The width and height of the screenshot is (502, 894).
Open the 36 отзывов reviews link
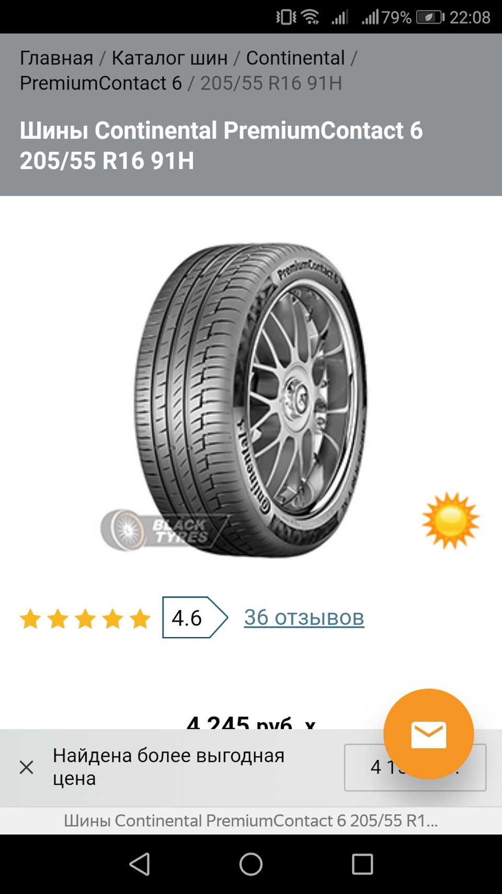(304, 617)
